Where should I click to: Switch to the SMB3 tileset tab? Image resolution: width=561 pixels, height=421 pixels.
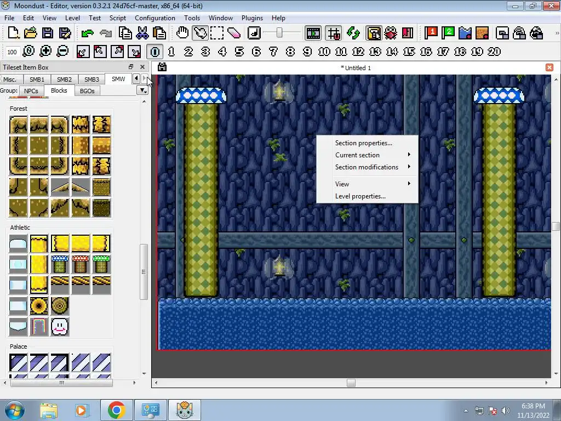point(91,79)
